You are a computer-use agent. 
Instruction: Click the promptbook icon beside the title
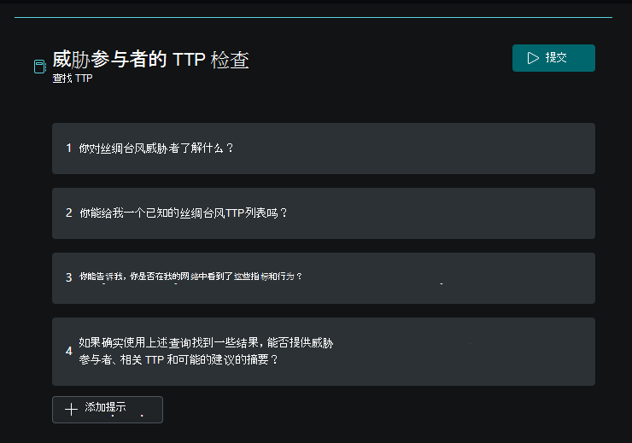click(x=40, y=67)
